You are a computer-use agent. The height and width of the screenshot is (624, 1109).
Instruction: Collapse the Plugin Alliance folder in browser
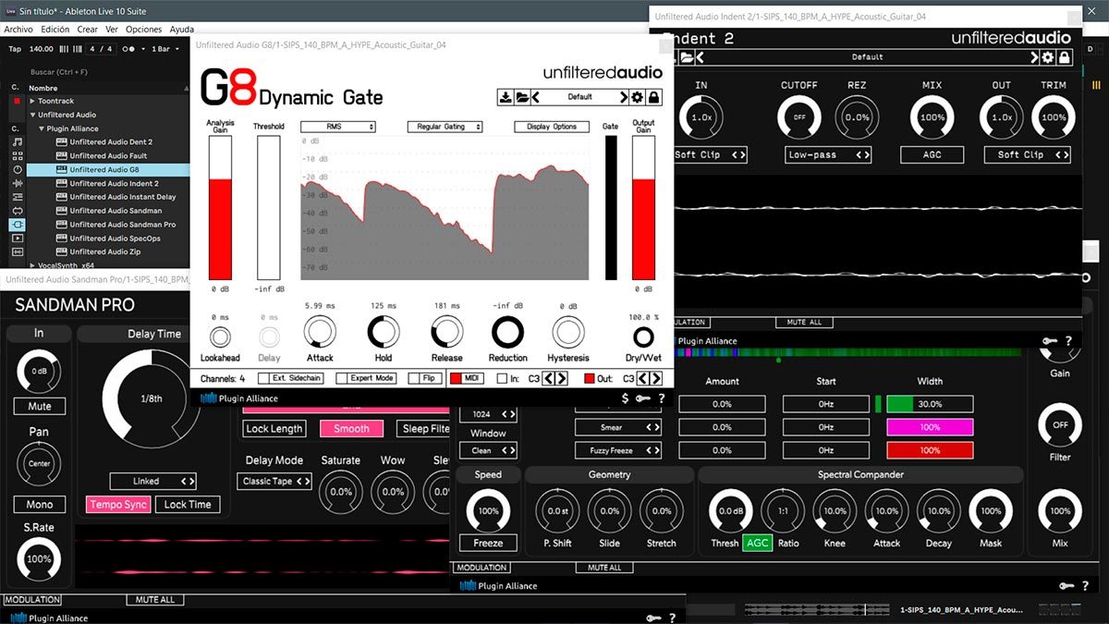[43, 128]
